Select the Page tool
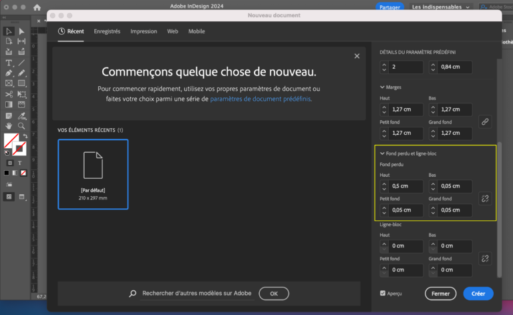513x315 pixels. pyautogui.click(x=9, y=41)
